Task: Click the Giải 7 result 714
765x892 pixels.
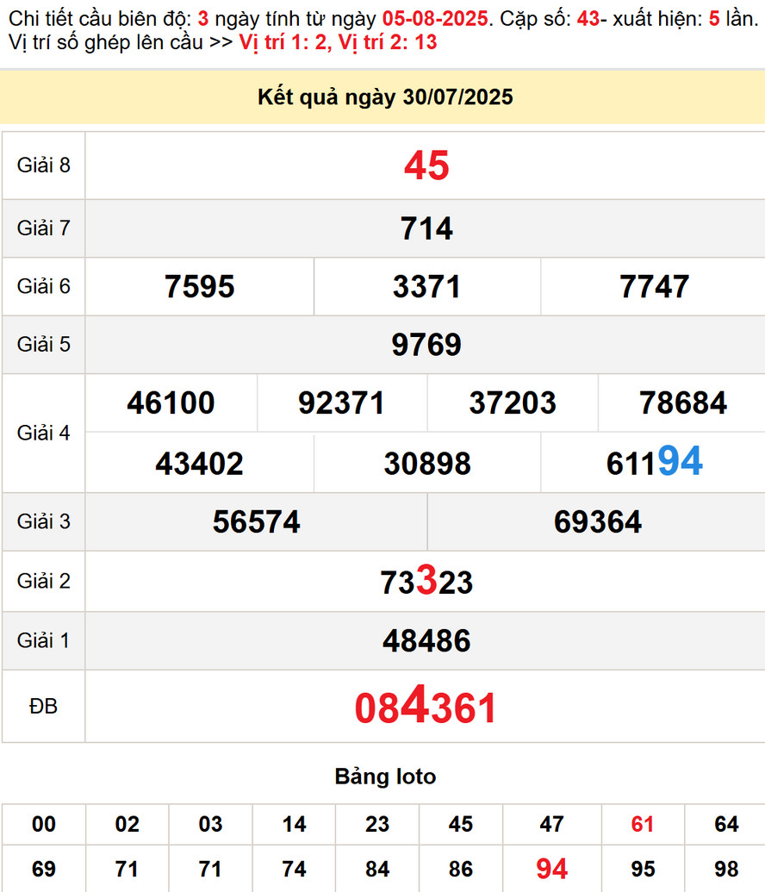Action: [x=426, y=228]
